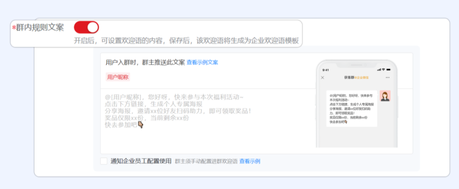Click the battery icon in preview status bar
Screen dimensions: 459x189
(388, 69)
